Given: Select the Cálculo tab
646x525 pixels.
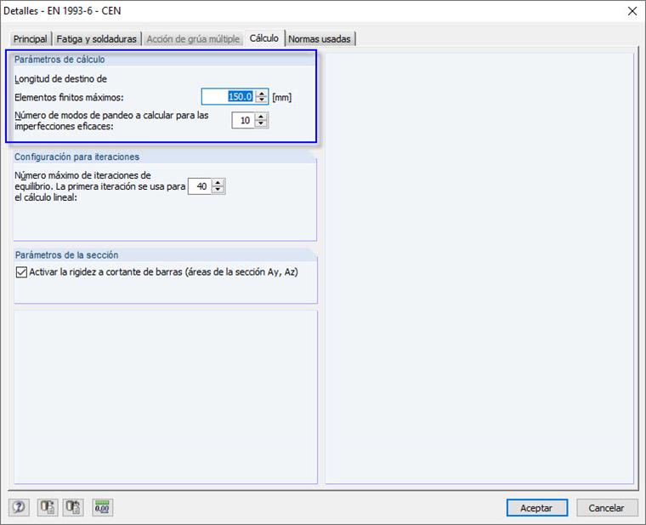Looking at the screenshot, I should (263, 38).
